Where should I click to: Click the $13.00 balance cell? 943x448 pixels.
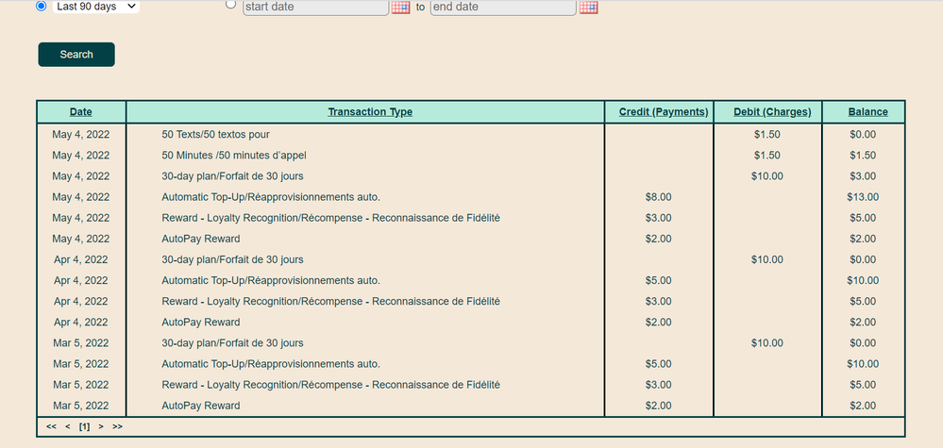click(x=863, y=197)
